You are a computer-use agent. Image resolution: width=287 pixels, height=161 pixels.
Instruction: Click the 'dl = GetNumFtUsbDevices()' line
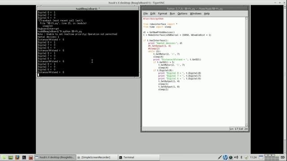click(x=159, y=32)
